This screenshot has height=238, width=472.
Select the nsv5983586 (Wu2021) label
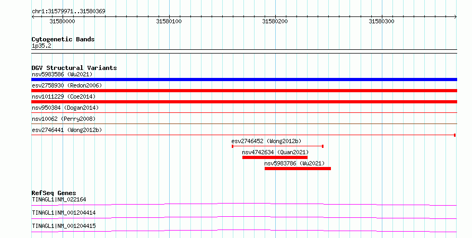62,74
